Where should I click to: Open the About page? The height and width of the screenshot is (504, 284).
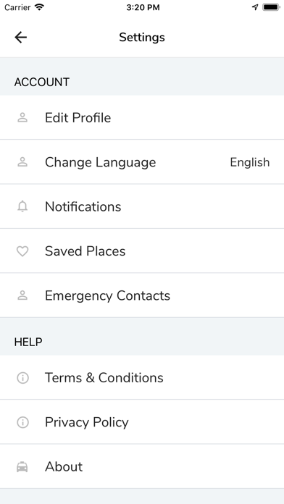tap(142, 467)
